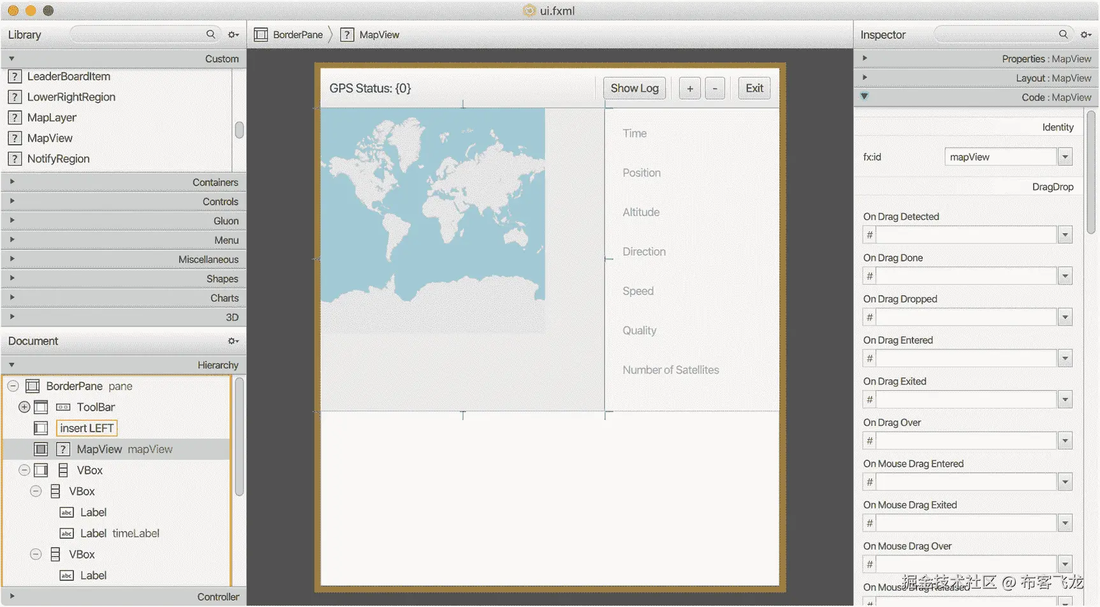The height and width of the screenshot is (607, 1100).
Task: Click the BorderPane container icon in Hierarchy
Action: [x=33, y=386]
